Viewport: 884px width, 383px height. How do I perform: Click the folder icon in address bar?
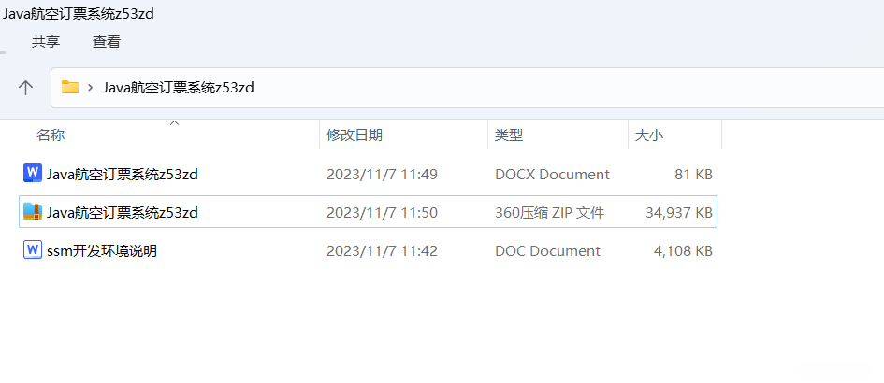[x=69, y=88]
